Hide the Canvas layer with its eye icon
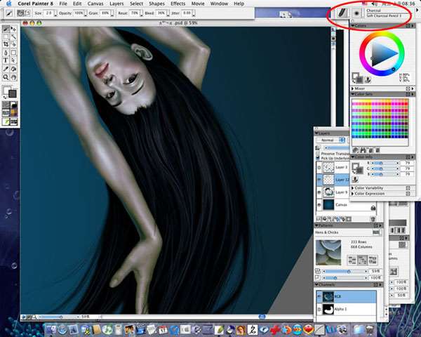 point(320,204)
